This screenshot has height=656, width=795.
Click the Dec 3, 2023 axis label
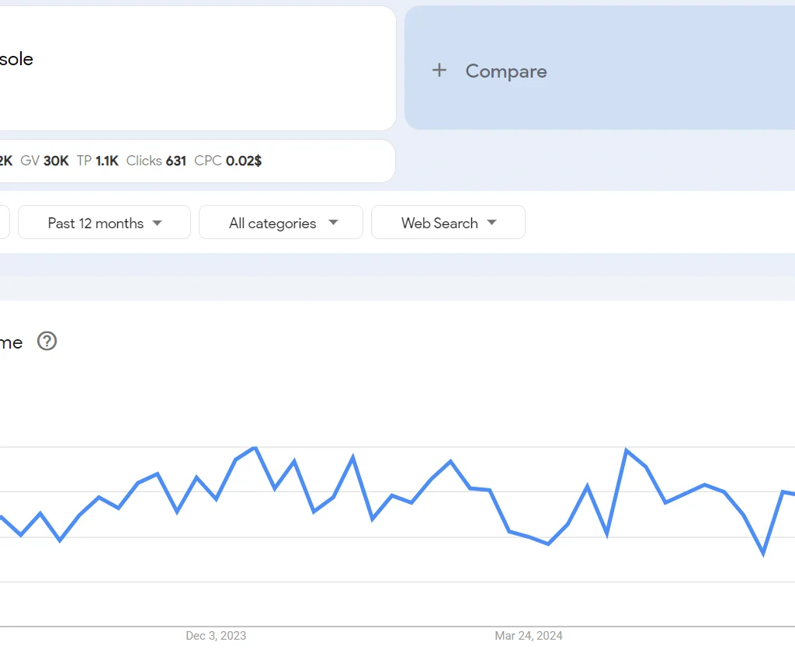tap(215, 636)
